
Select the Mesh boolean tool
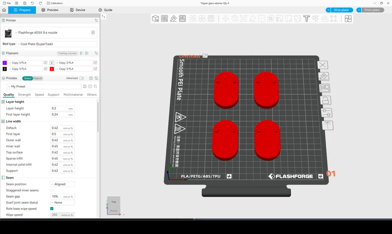271,18
